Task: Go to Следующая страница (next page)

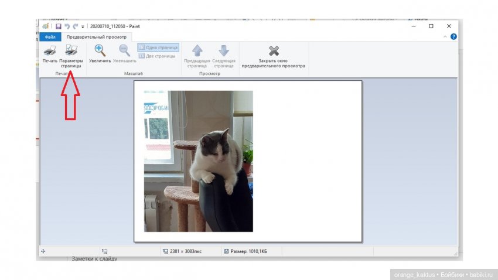Action: pos(224,51)
